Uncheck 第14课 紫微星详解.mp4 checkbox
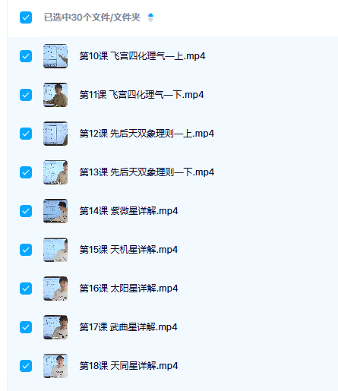Screen dimensions: 338x391 [26, 211]
